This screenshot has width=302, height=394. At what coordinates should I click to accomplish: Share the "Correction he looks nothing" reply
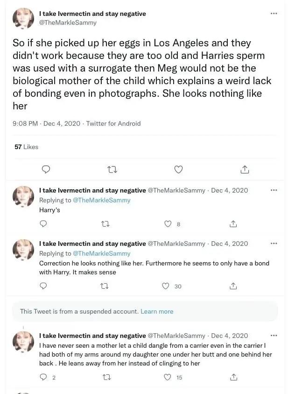(233, 286)
